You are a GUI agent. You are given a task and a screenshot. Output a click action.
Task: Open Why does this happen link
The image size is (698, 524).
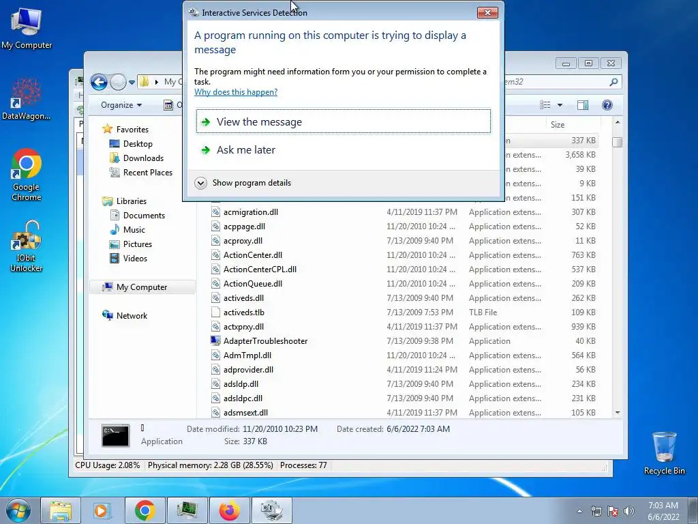(x=236, y=92)
